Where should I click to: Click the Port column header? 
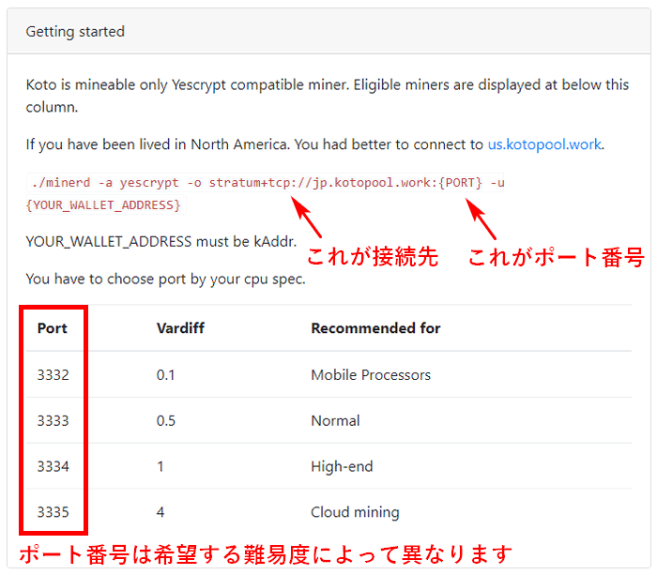coord(52,328)
